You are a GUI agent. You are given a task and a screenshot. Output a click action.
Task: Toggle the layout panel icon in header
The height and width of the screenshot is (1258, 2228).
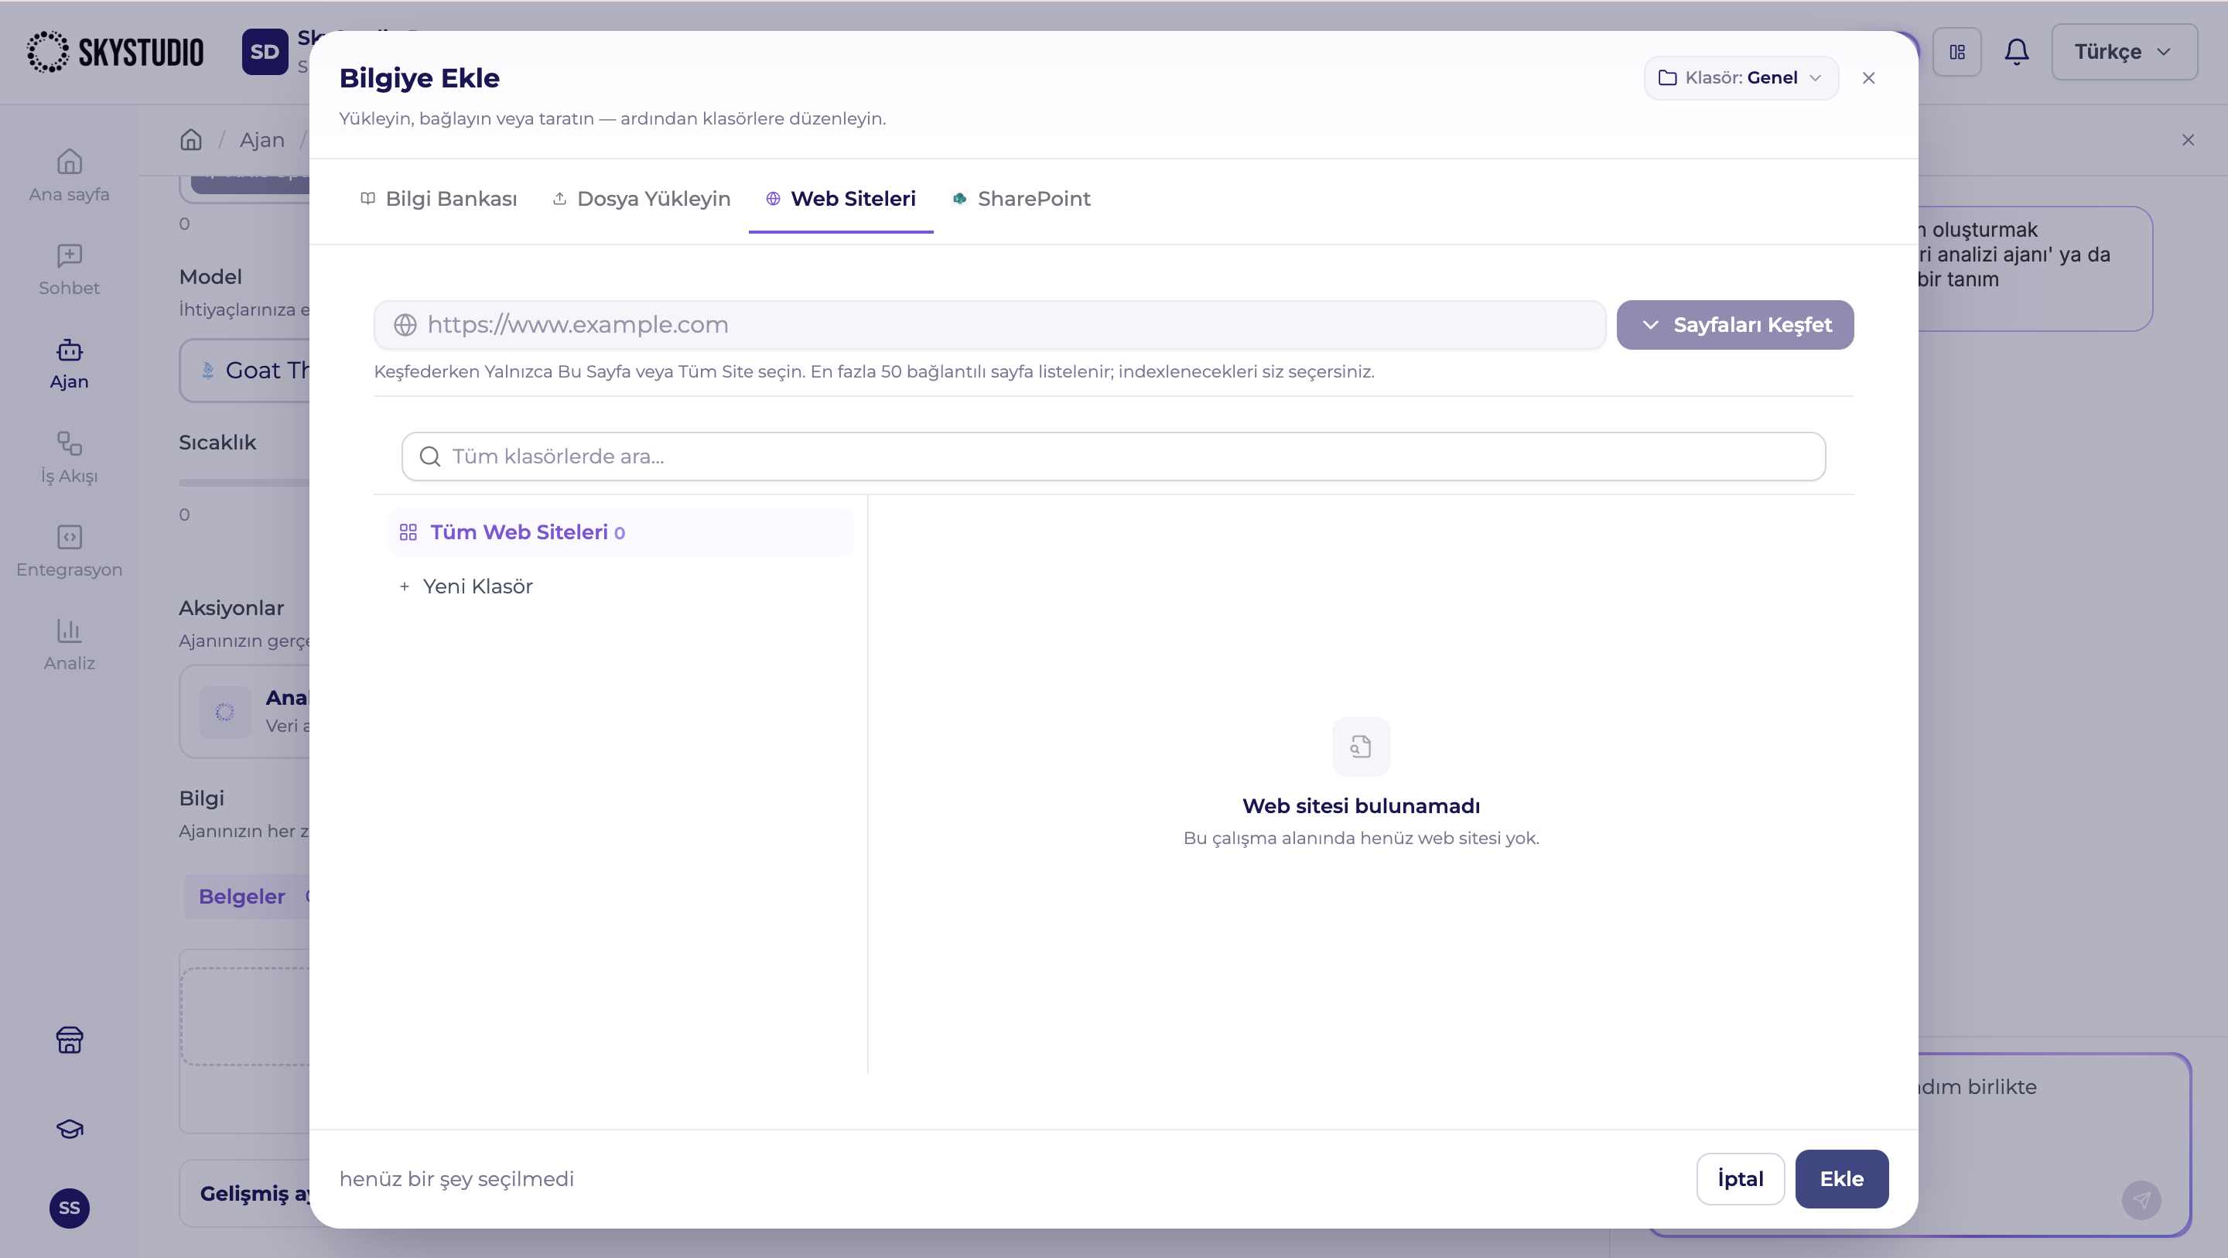pos(1957,52)
